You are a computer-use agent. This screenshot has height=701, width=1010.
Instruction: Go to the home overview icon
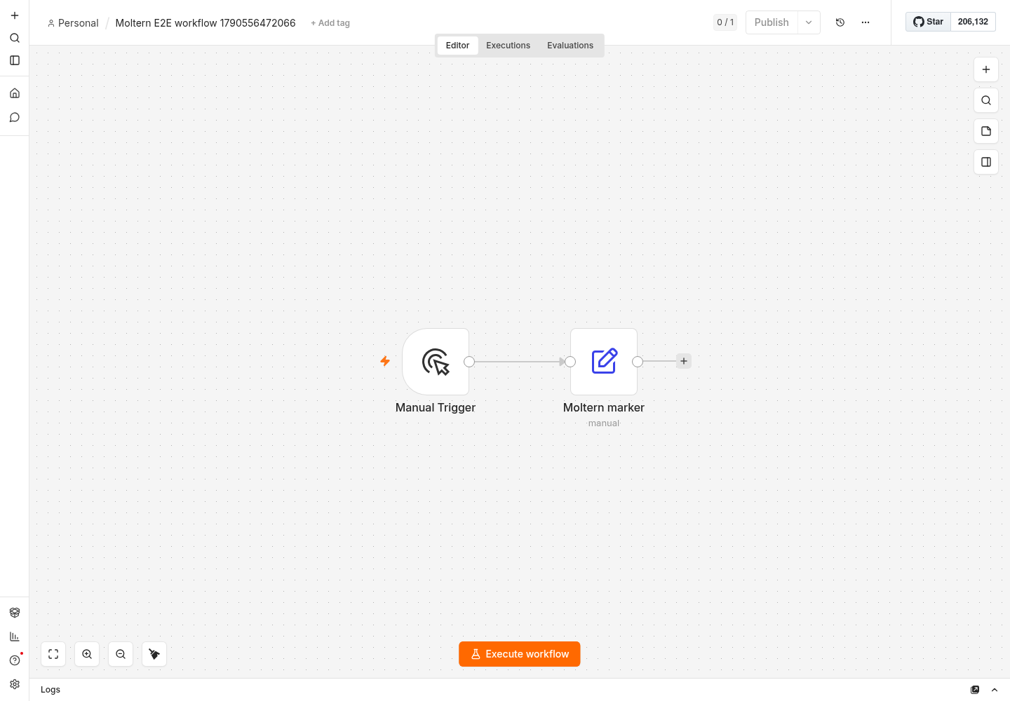(15, 93)
